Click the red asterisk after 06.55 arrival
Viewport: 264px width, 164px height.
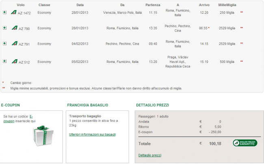pyautogui.click(x=209, y=28)
